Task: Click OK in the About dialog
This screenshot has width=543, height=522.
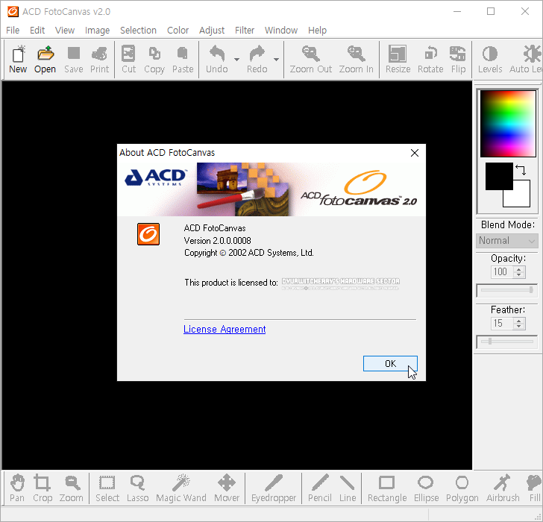Action: tap(390, 363)
